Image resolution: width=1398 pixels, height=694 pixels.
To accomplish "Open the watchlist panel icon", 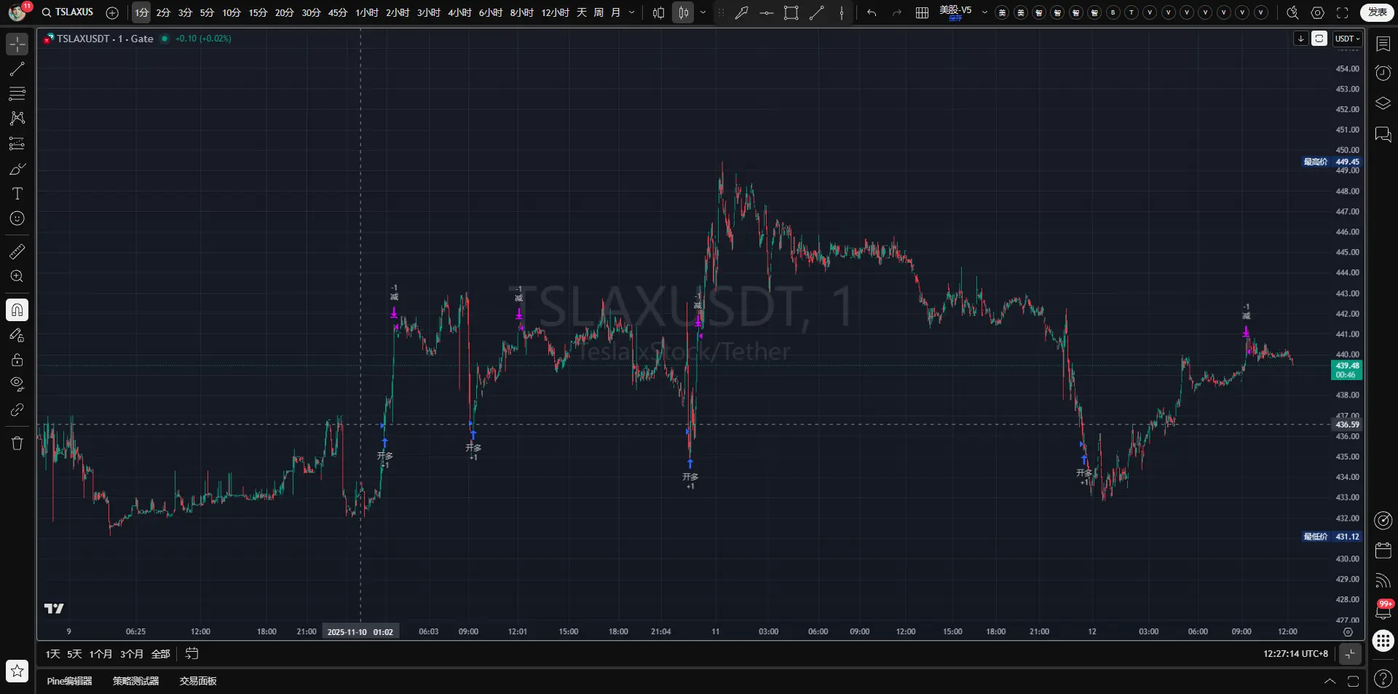I will click(x=1383, y=44).
